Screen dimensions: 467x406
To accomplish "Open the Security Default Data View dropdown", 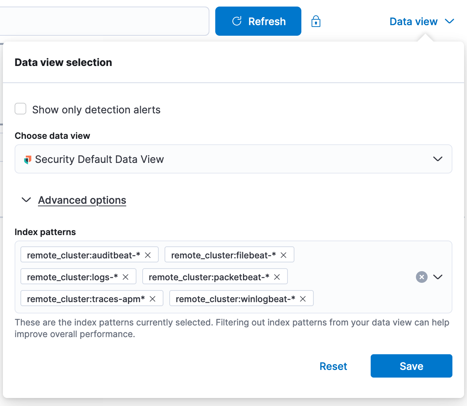I will pos(233,159).
